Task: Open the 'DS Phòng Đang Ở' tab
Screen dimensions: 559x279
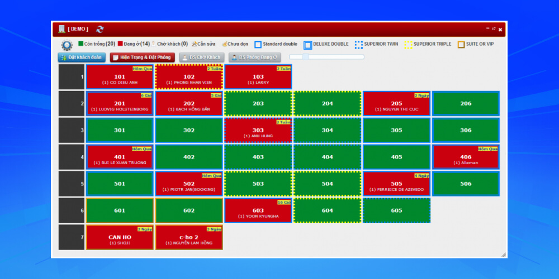Action: click(254, 57)
